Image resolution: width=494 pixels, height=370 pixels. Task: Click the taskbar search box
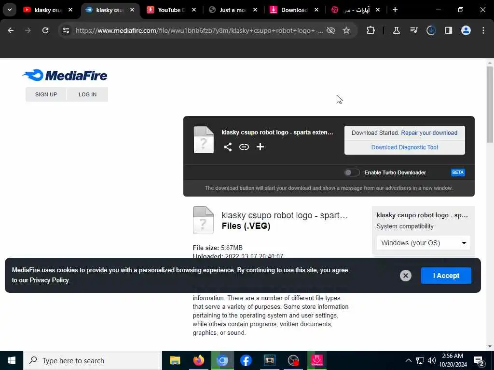click(x=93, y=360)
